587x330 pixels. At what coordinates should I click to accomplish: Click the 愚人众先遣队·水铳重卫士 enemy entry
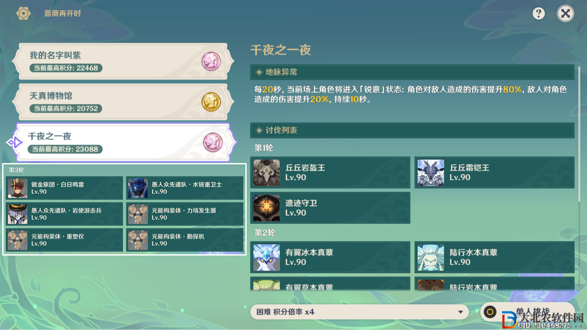coord(185,188)
